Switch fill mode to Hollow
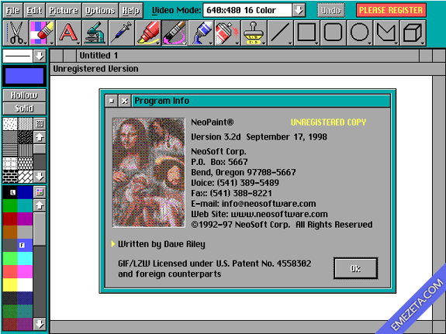 point(24,95)
